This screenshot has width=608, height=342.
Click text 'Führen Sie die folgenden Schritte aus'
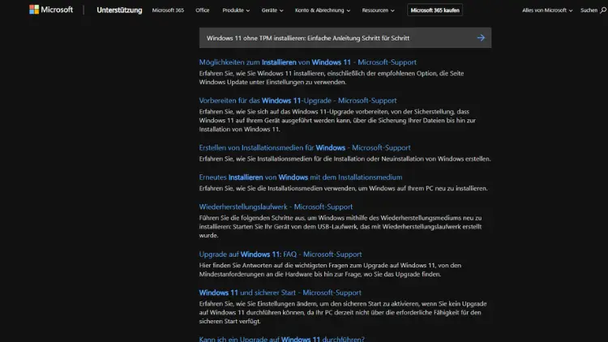pos(252,218)
